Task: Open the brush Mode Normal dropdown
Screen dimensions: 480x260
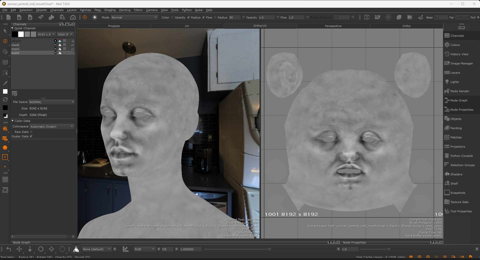Action: click(x=134, y=17)
